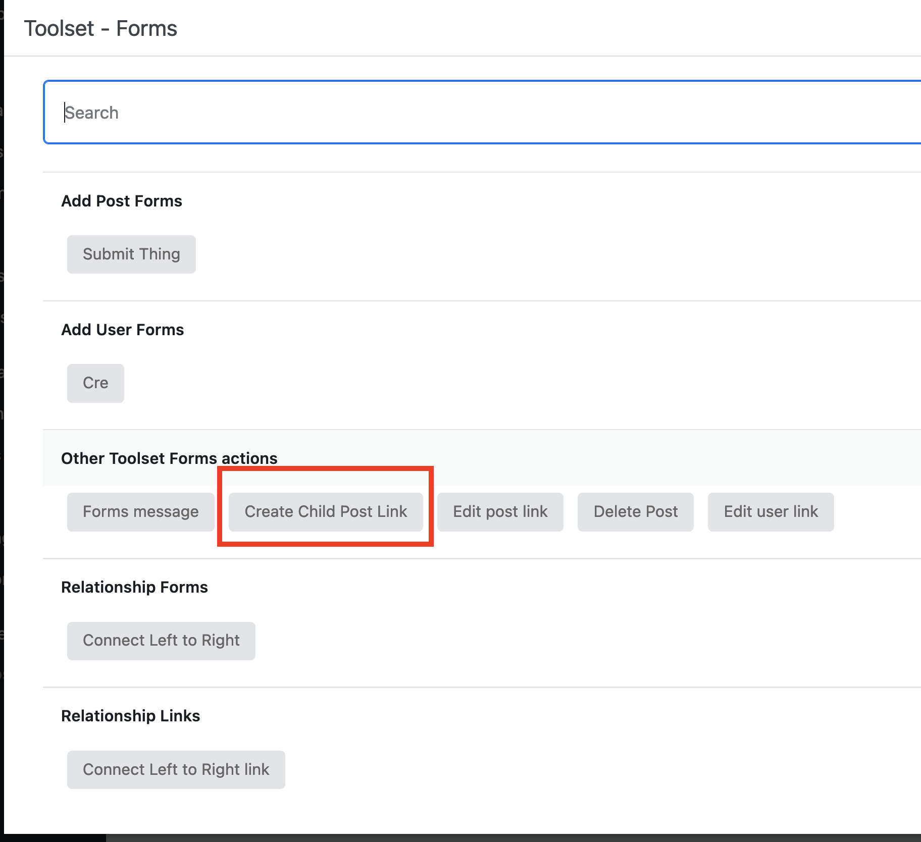Open the Edit user link action

coord(771,512)
